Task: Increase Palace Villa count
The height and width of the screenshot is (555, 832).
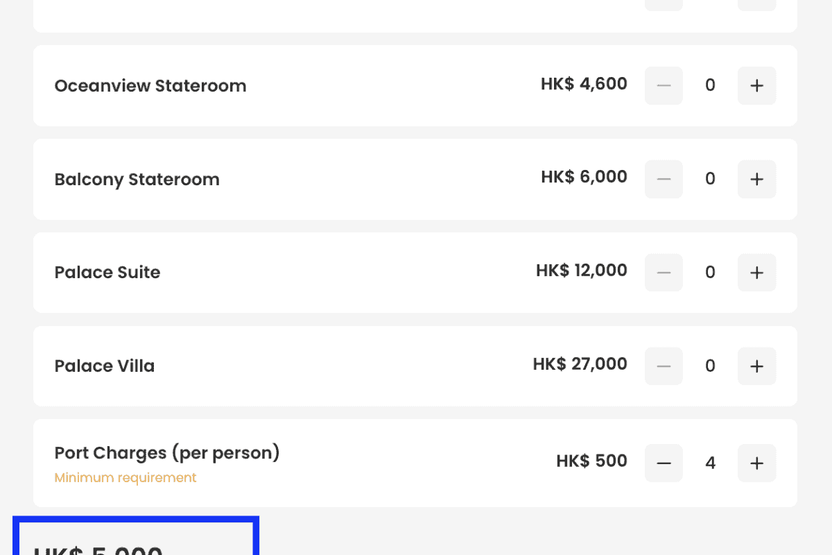Action: pos(756,366)
